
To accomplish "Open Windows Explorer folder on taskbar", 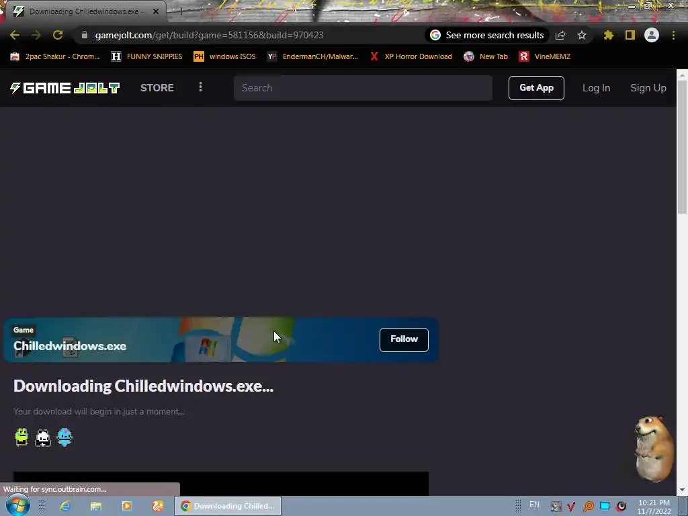I will [96, 506].
